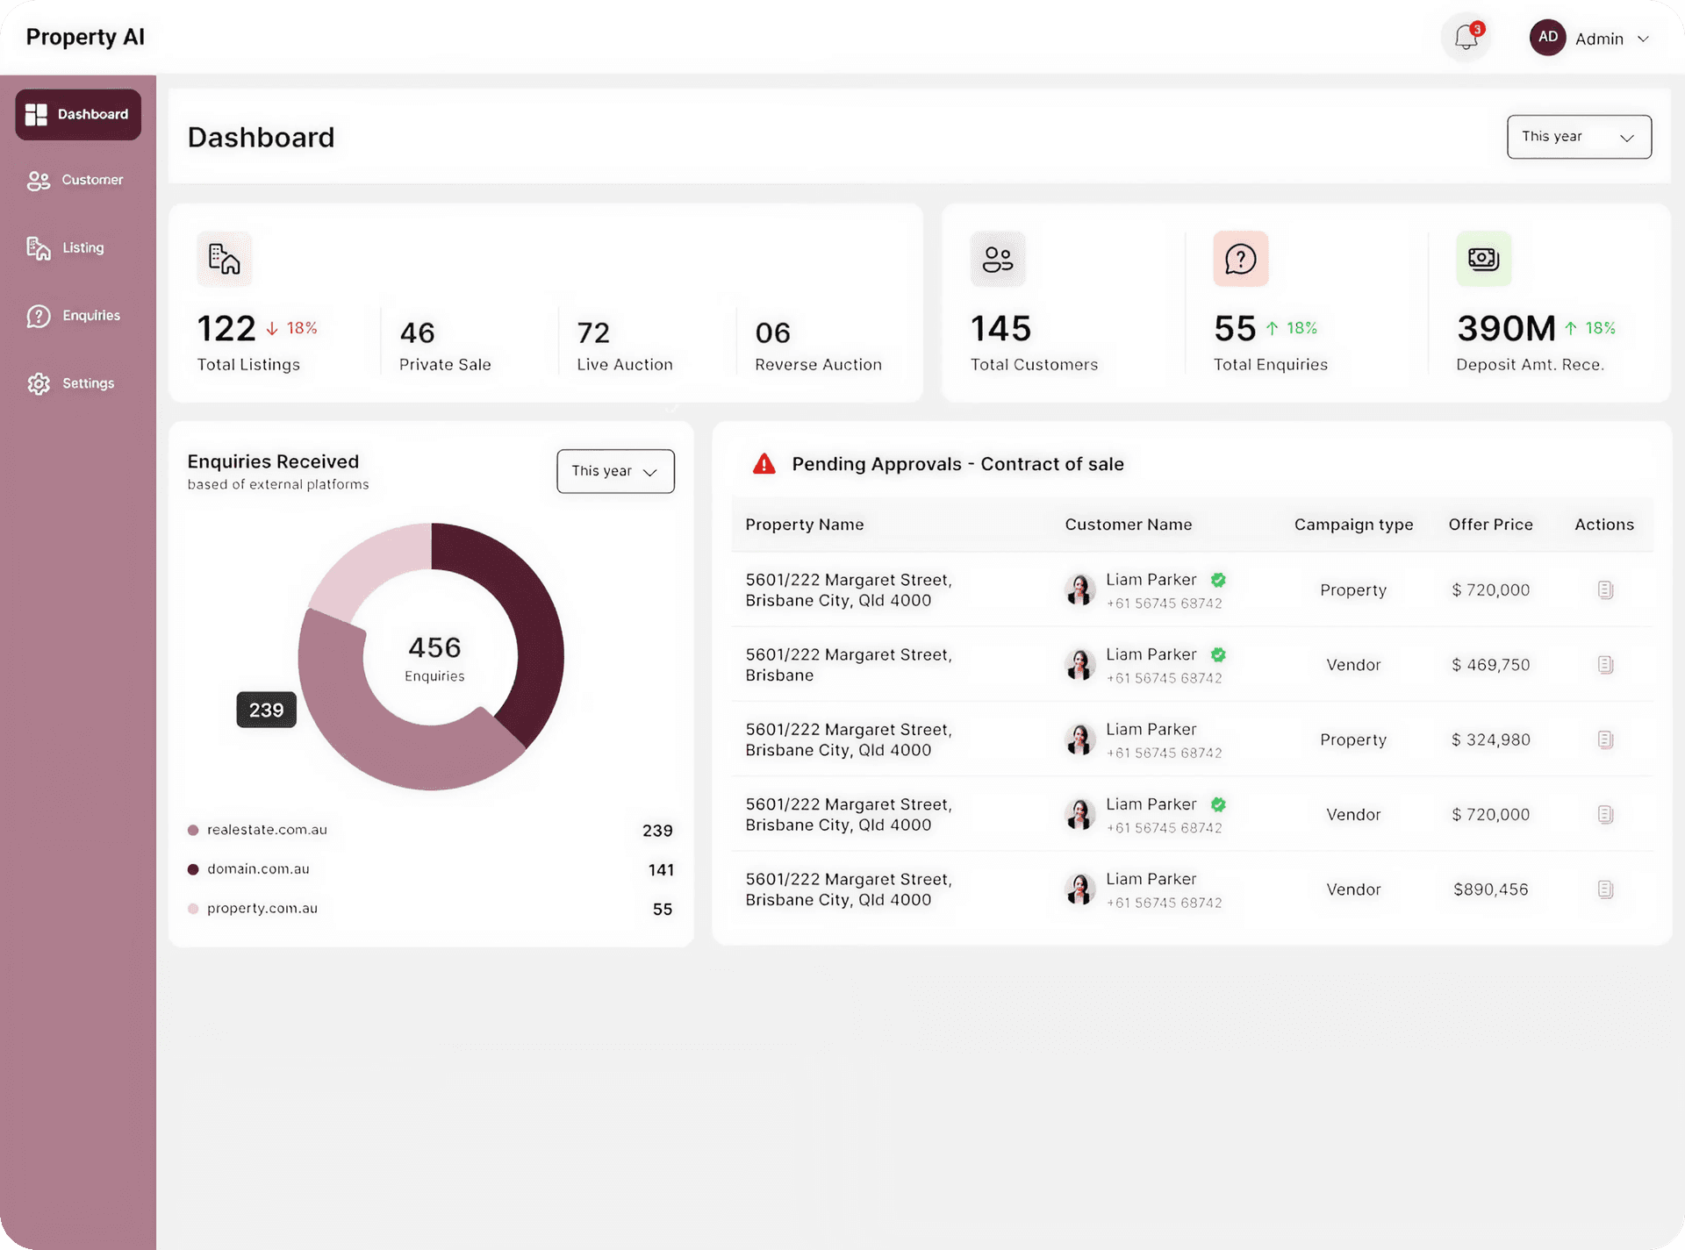Open document action for $890,456 offer
Viewport: 1685px width, 1250px height.
tap(1605, 889)
